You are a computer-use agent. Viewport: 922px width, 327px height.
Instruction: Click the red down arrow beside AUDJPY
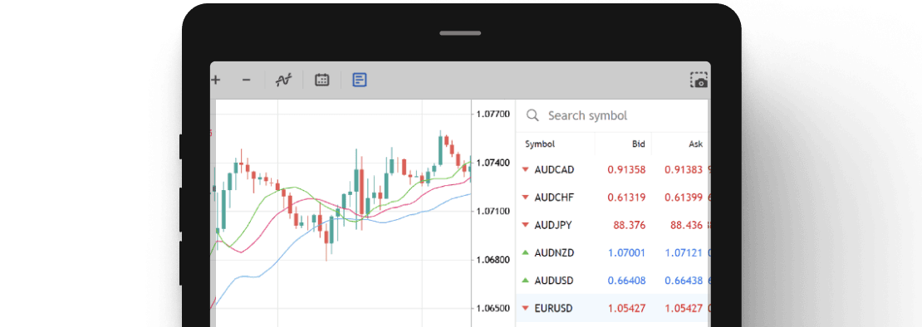(525, 225)
